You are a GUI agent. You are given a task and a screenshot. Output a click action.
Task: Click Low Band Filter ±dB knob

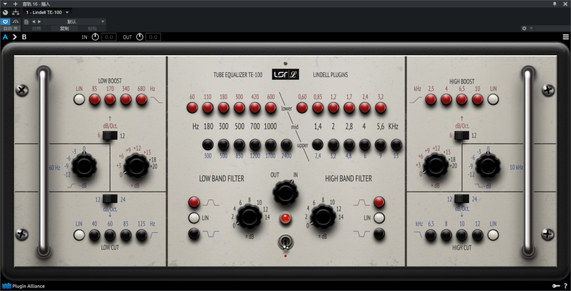pos(249,217)
